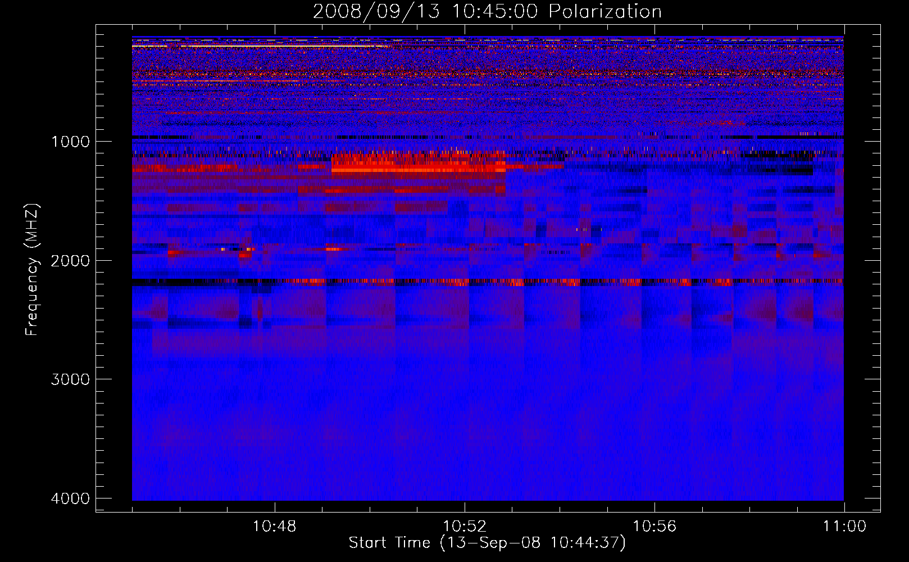Viewport: 909px width, 562px height.
Task: Click the '3000' frequency tick label
Action: [70, 379]
